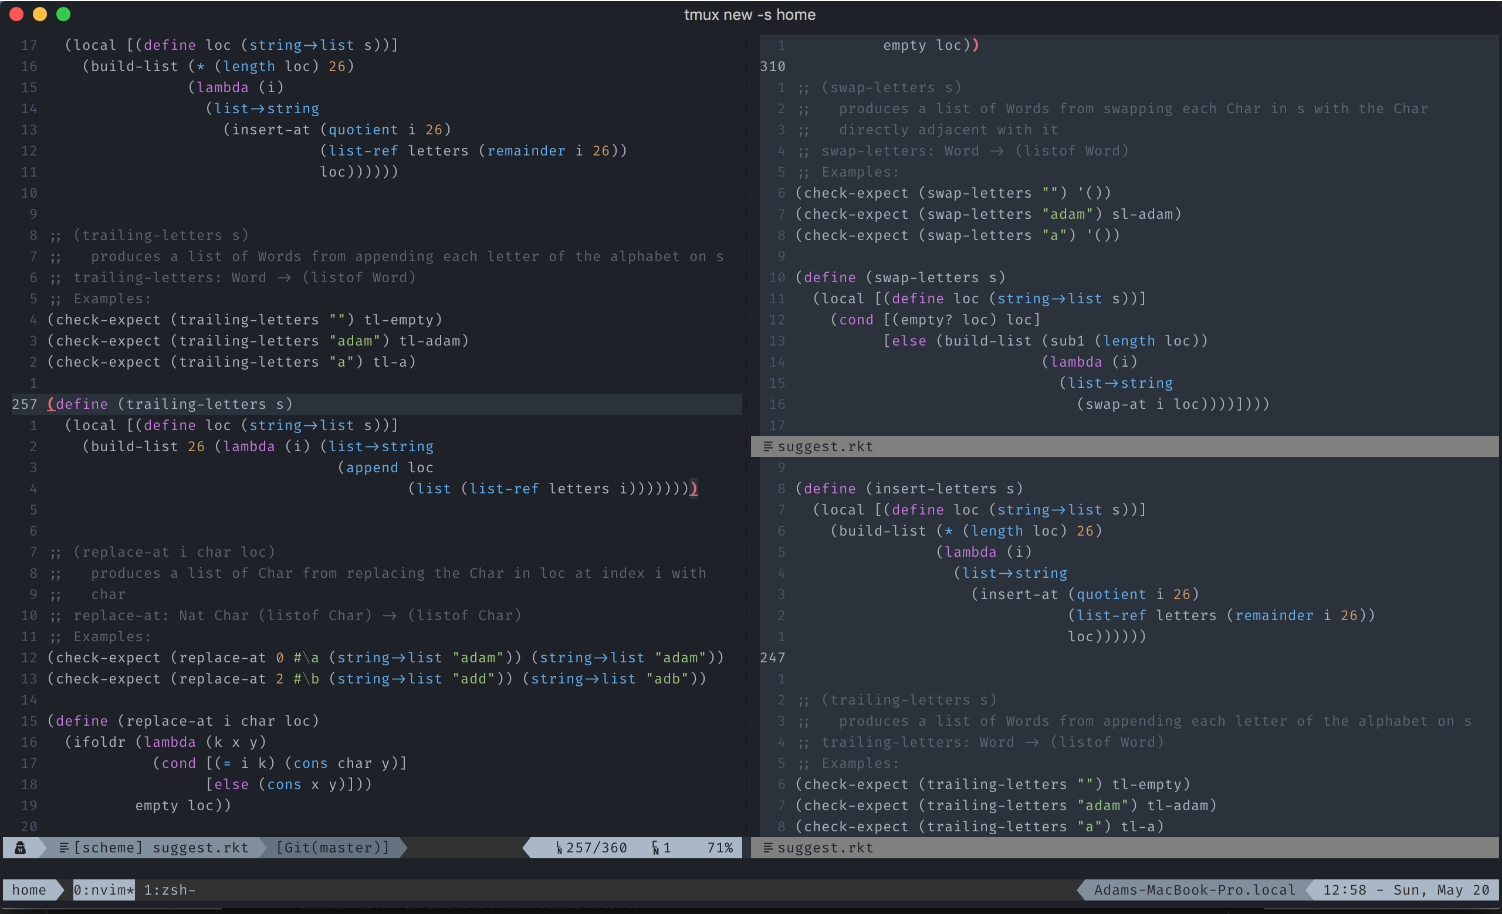Click the [Git(master)] branch segment
The height and width of the screenshot is (914, 1502).
[x=333, y=848]
